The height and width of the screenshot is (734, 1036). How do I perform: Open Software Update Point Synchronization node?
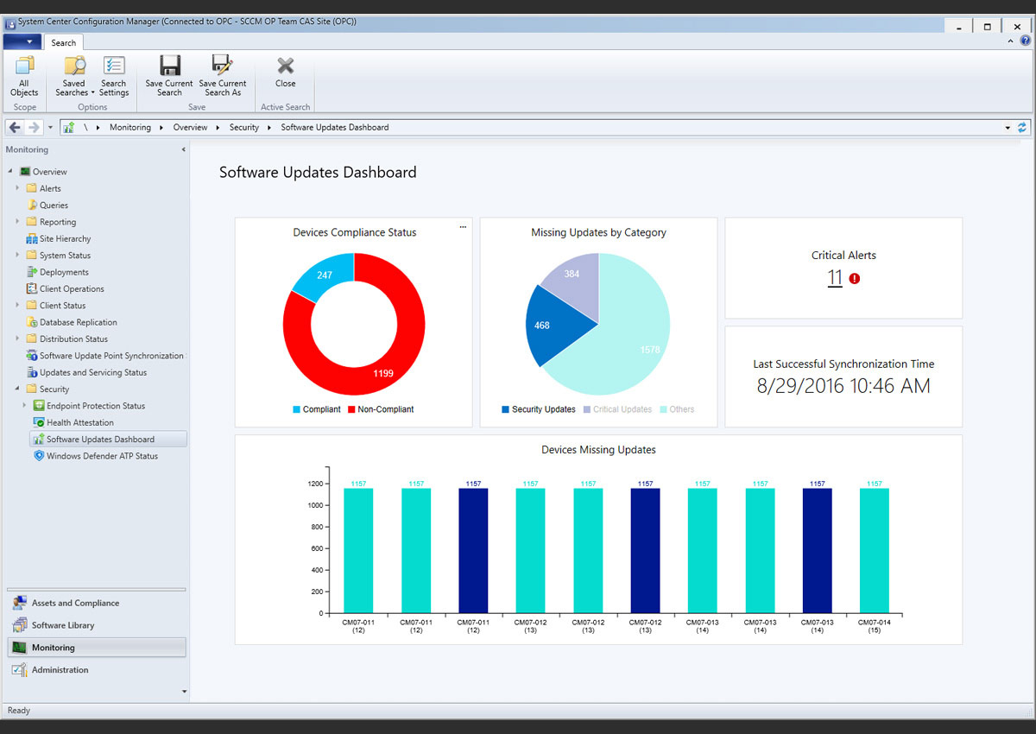tap(111, 356)
